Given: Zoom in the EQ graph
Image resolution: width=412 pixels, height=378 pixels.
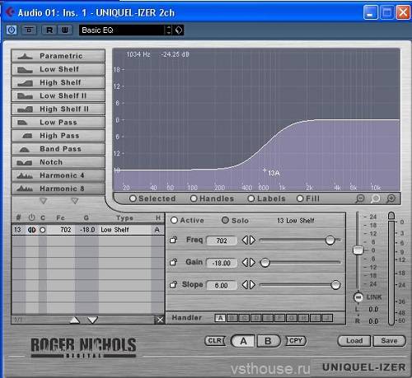Looking at the screenshot, I should coord(391,198).
